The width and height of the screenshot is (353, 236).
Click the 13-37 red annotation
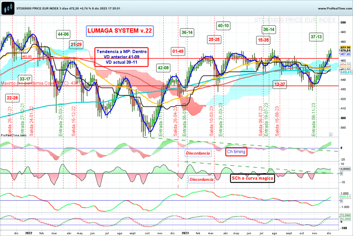[280, 84]
